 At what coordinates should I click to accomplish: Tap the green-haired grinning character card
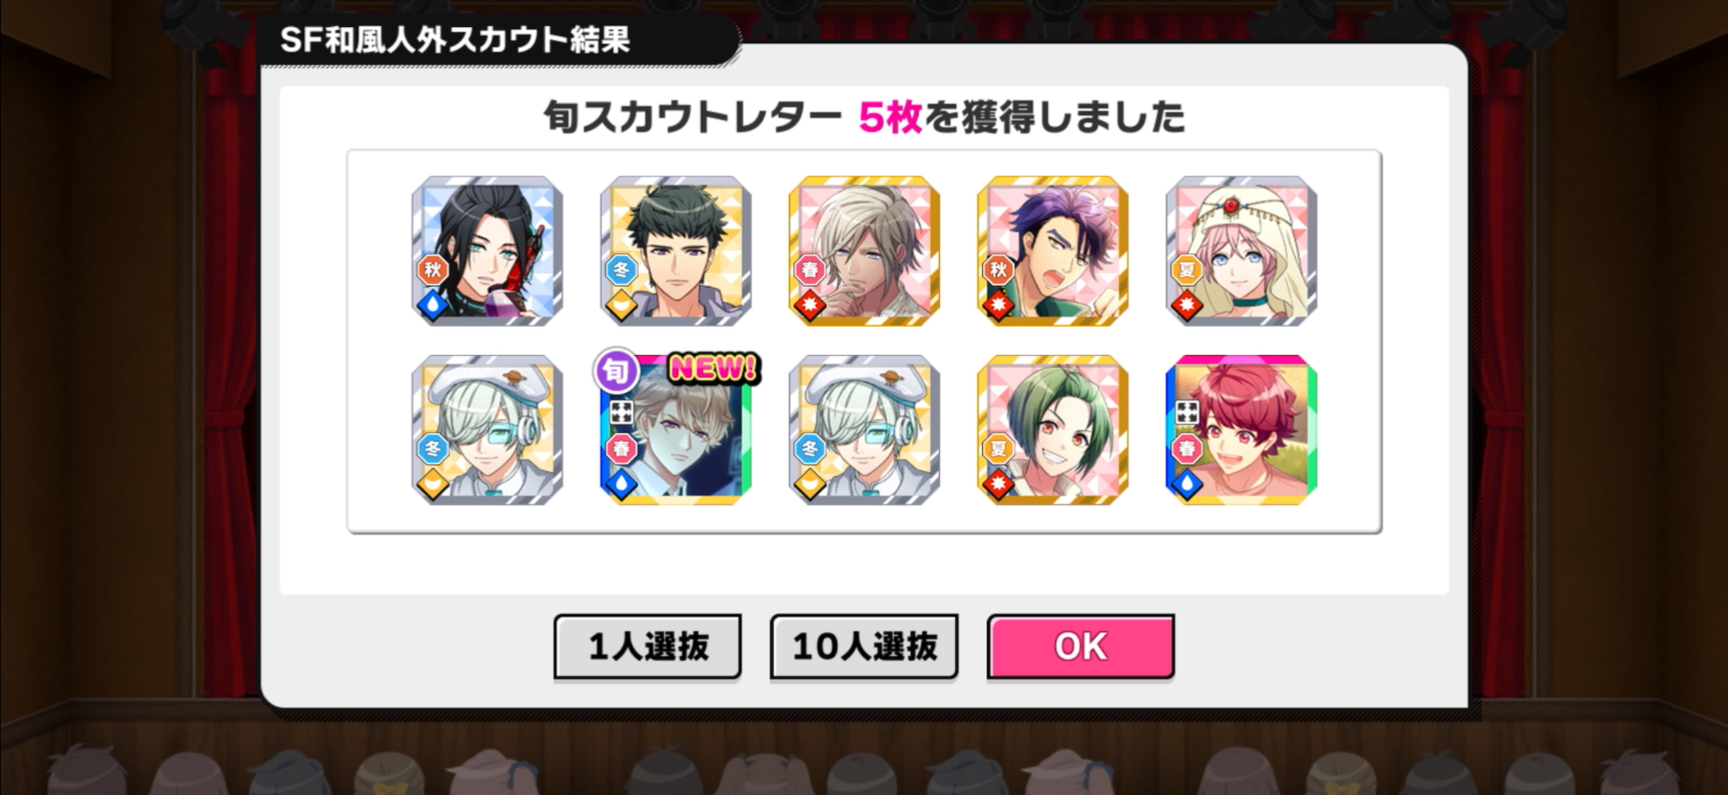1053,430
